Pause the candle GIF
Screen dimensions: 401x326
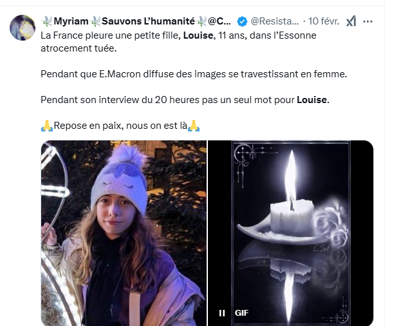[x=222, y=313]
